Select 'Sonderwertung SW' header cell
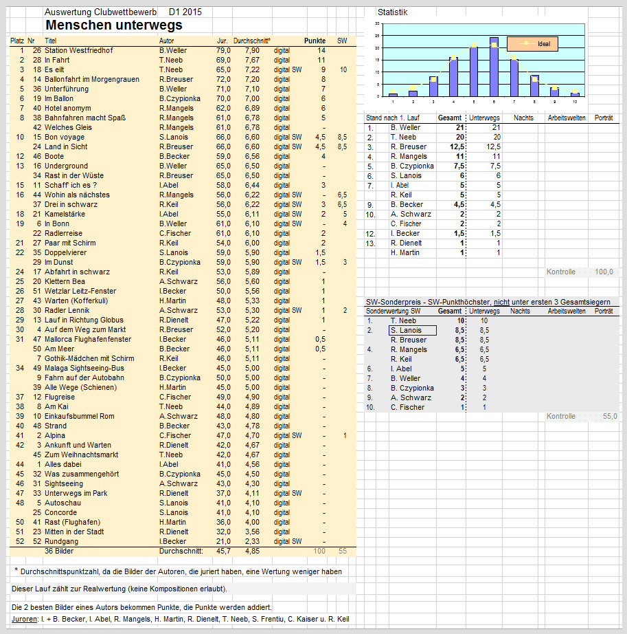Viewport: 627px width, 634px height. tap(393, 311)
